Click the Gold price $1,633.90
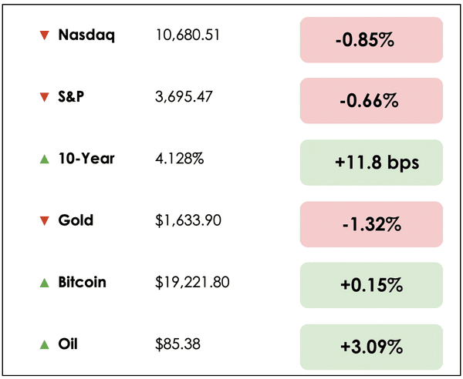The image size is (463, 379). tap(189, 221)
